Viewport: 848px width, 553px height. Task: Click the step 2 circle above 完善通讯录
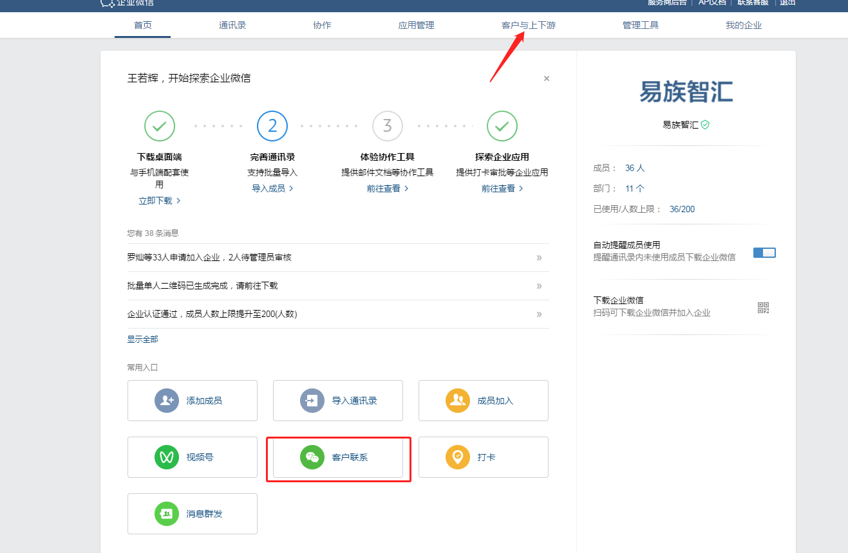point(272,126)
